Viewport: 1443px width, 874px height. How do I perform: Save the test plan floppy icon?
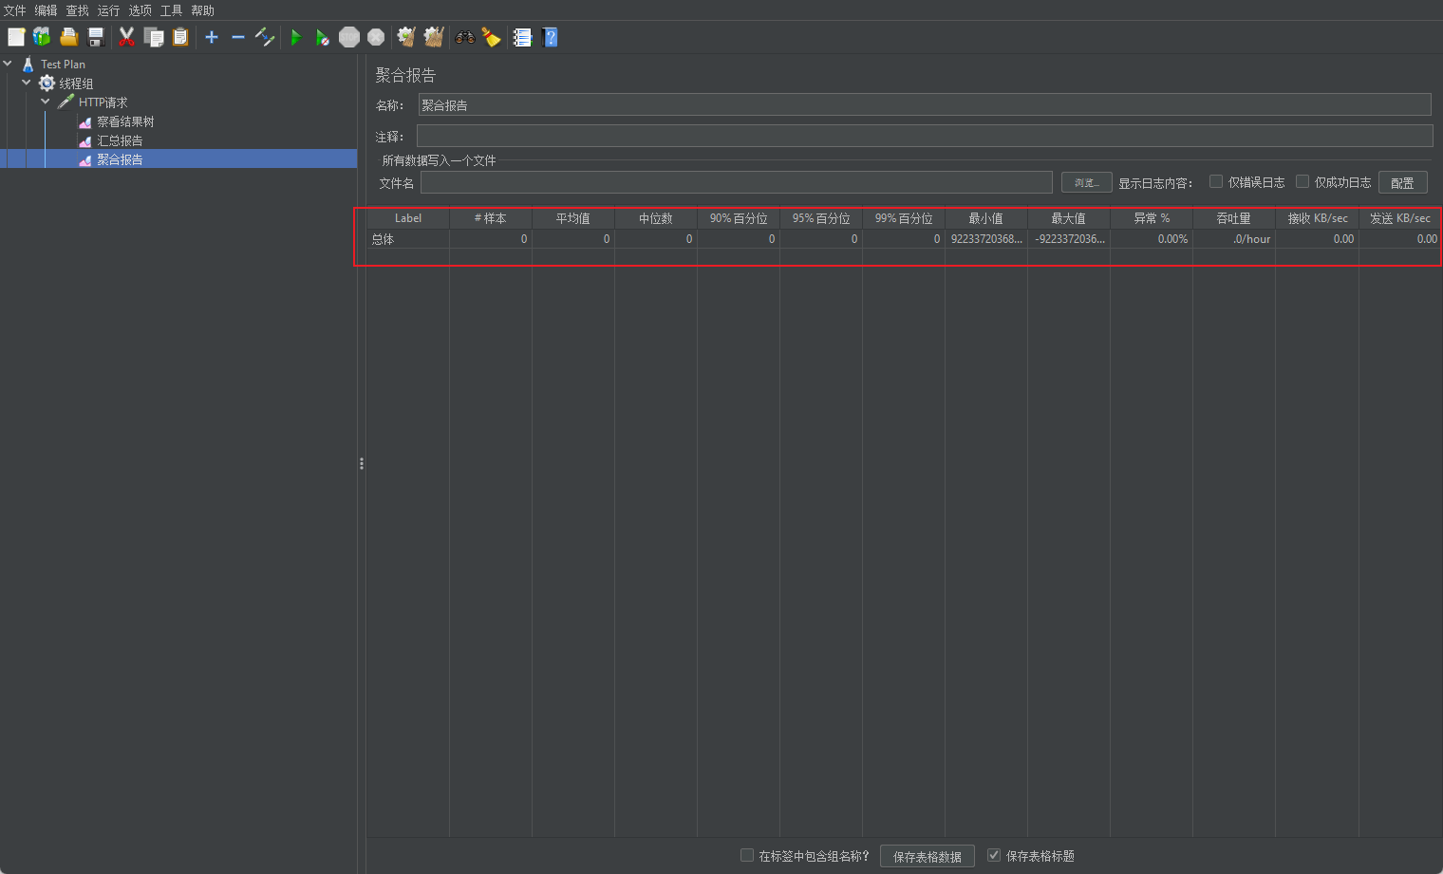pos(96,37)
